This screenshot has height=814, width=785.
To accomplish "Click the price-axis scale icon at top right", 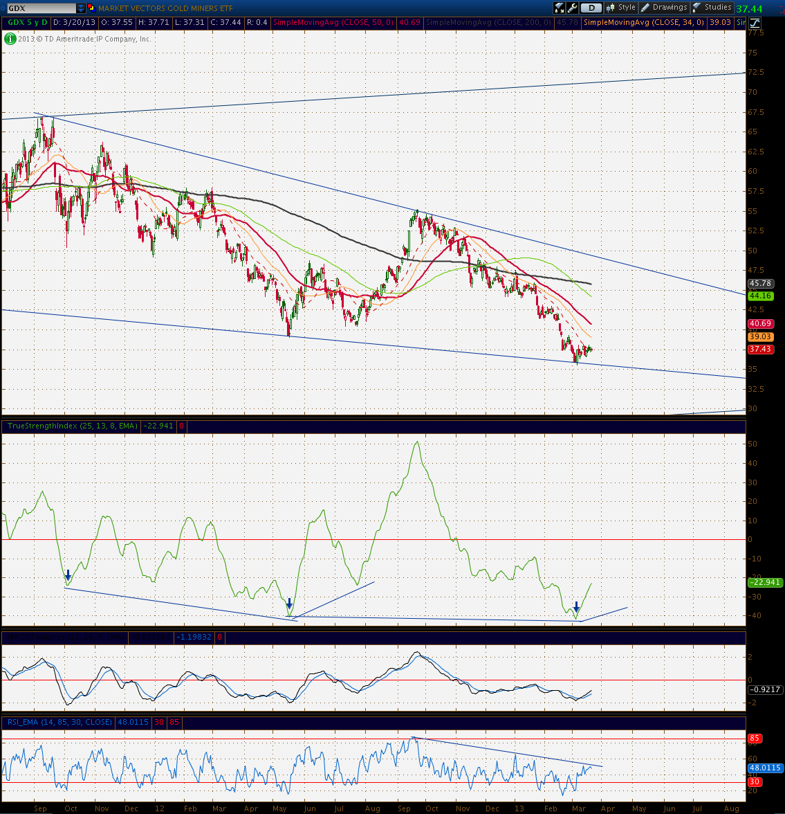I will (x=755, y=23).
